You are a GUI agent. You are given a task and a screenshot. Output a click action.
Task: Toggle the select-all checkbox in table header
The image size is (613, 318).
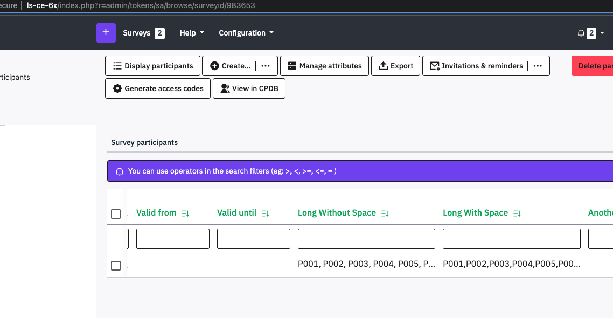click(116, 214)
